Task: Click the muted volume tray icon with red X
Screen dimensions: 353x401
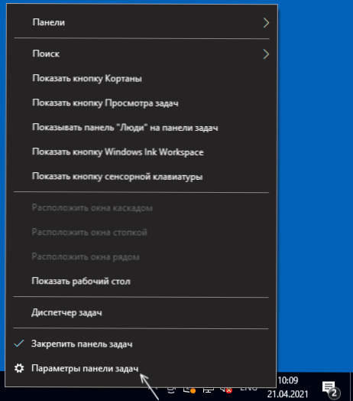Action: click(x=226, y=390)
